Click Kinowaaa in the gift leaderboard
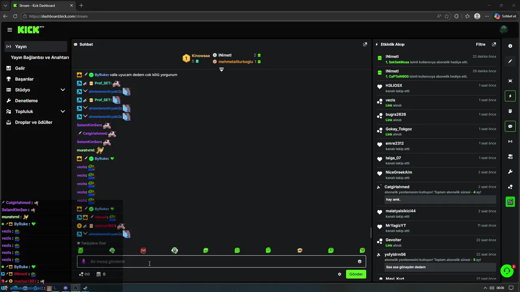 click(201, 56)
